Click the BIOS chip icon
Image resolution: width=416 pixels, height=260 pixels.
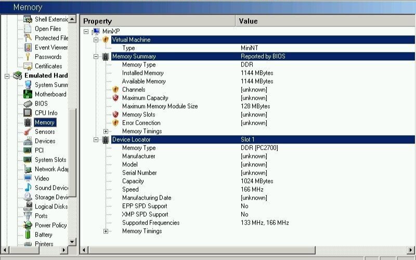pyautogui.click(x=28, y=103)
